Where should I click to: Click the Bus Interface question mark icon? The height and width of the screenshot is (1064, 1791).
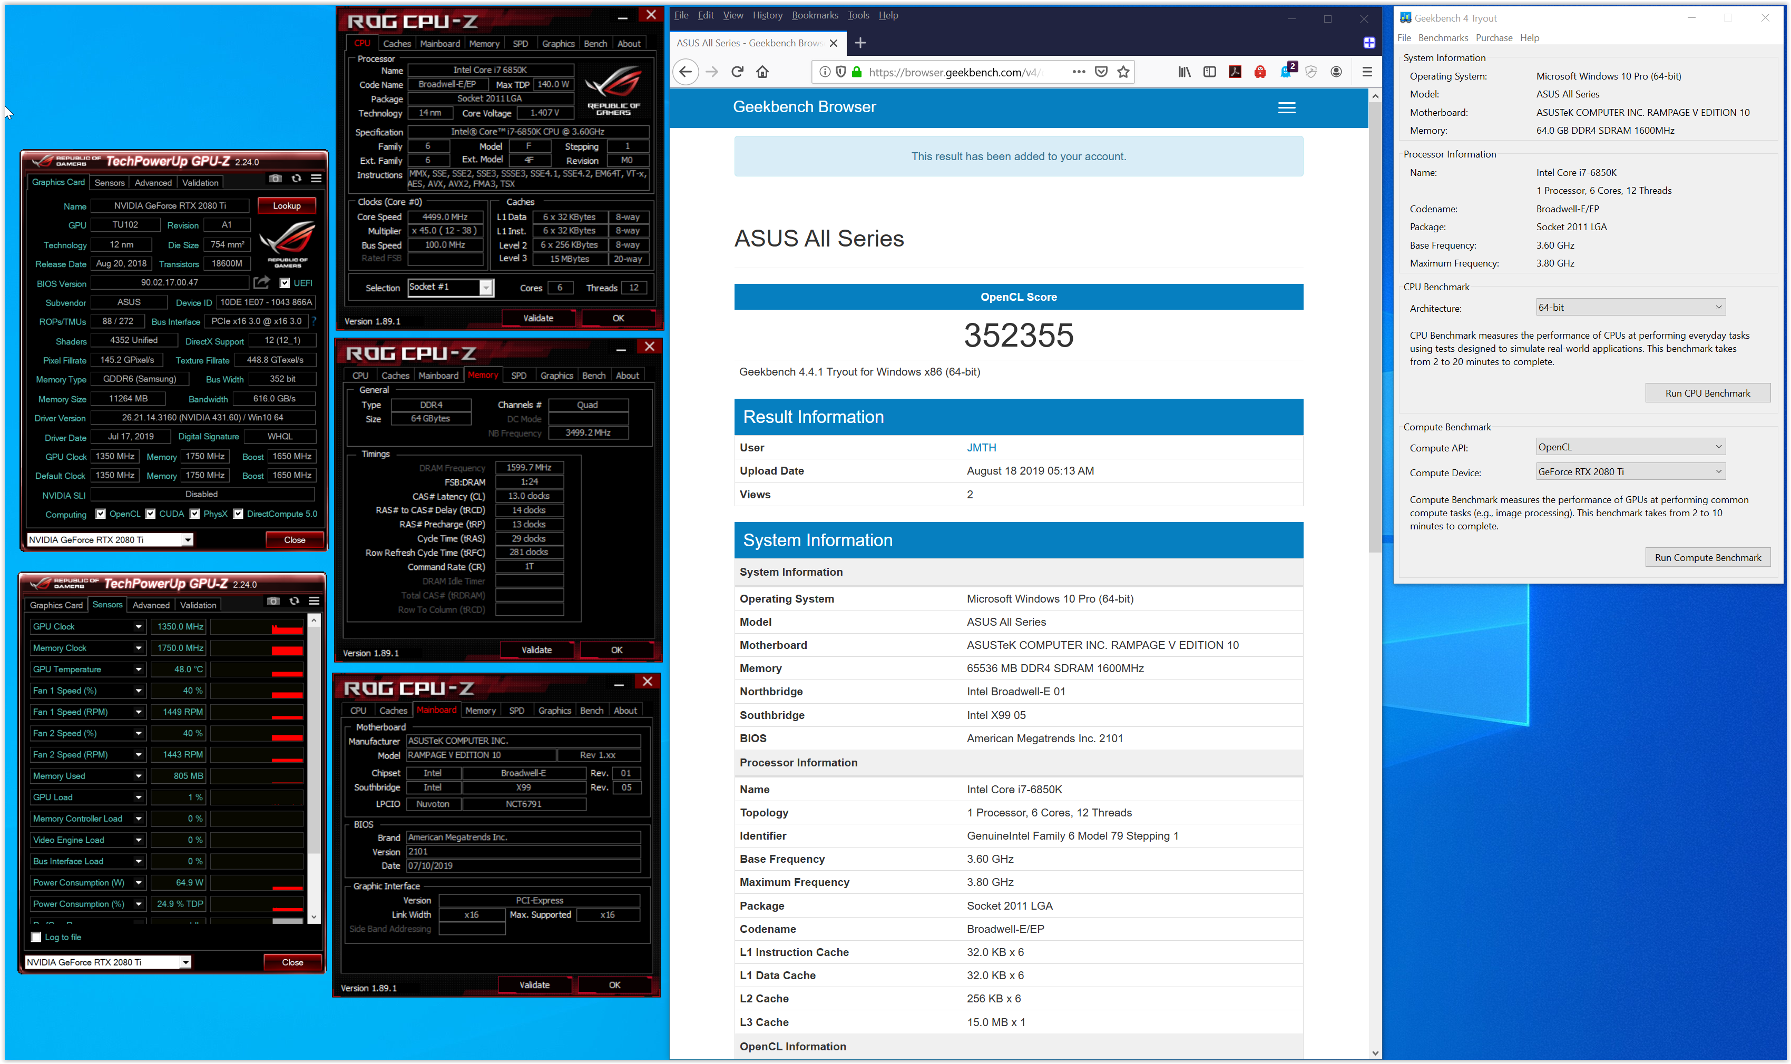click(314, 321)
